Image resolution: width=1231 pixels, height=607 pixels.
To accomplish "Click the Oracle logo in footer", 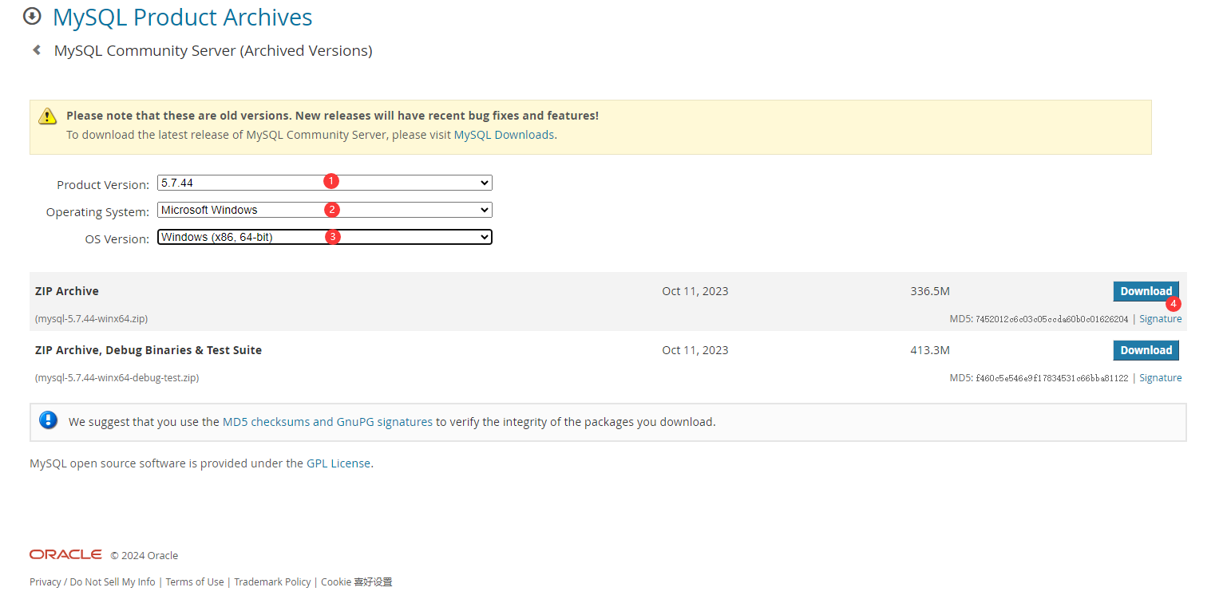I will pyautogui.click(x=65, y=554).
